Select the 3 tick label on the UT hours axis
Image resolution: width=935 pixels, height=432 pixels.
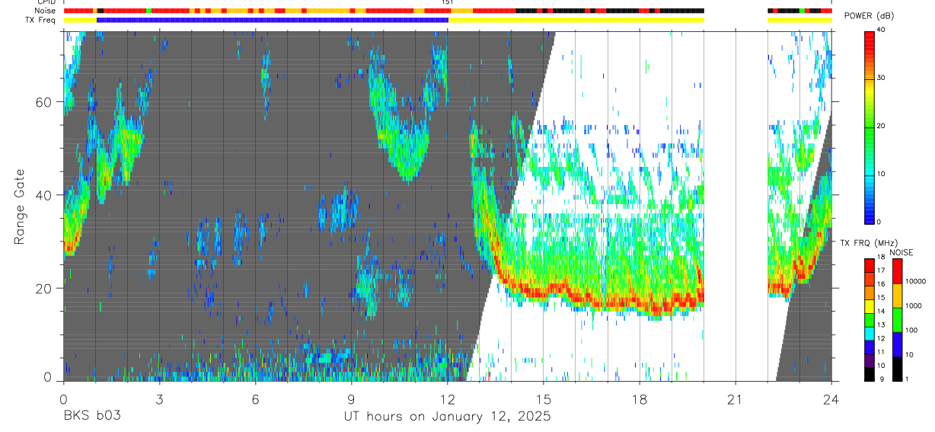click(x=159, y=398)
